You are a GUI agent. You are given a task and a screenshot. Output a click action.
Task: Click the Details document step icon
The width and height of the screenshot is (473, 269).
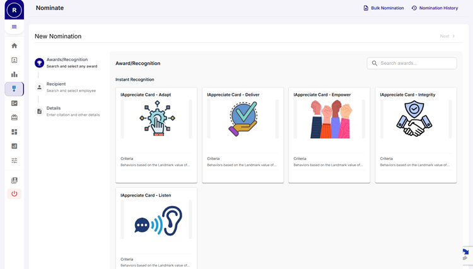click(x=39, y=111)
